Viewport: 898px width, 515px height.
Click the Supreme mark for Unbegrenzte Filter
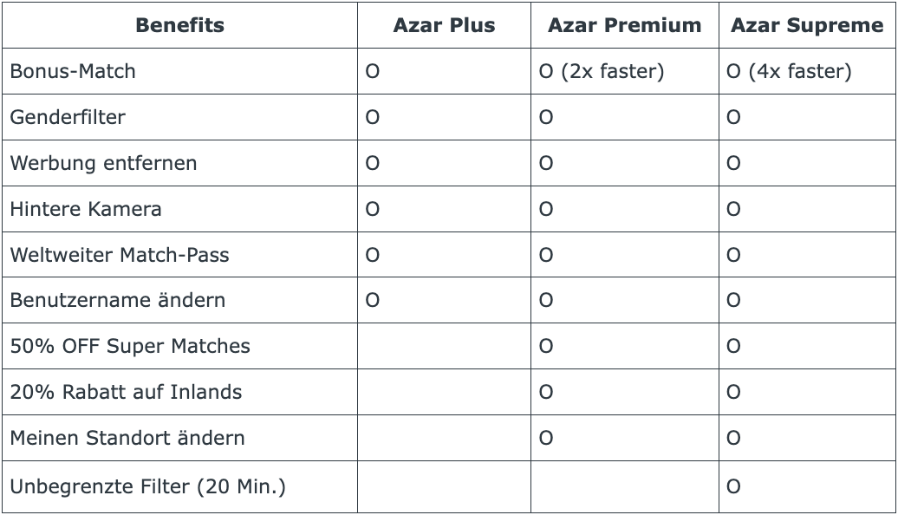(x=733, y=486)
